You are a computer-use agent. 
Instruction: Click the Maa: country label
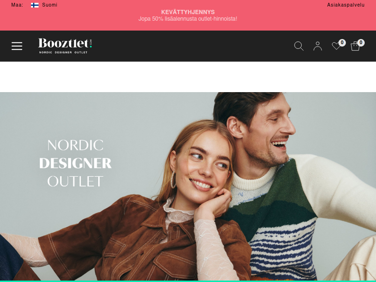pos(17,5)
